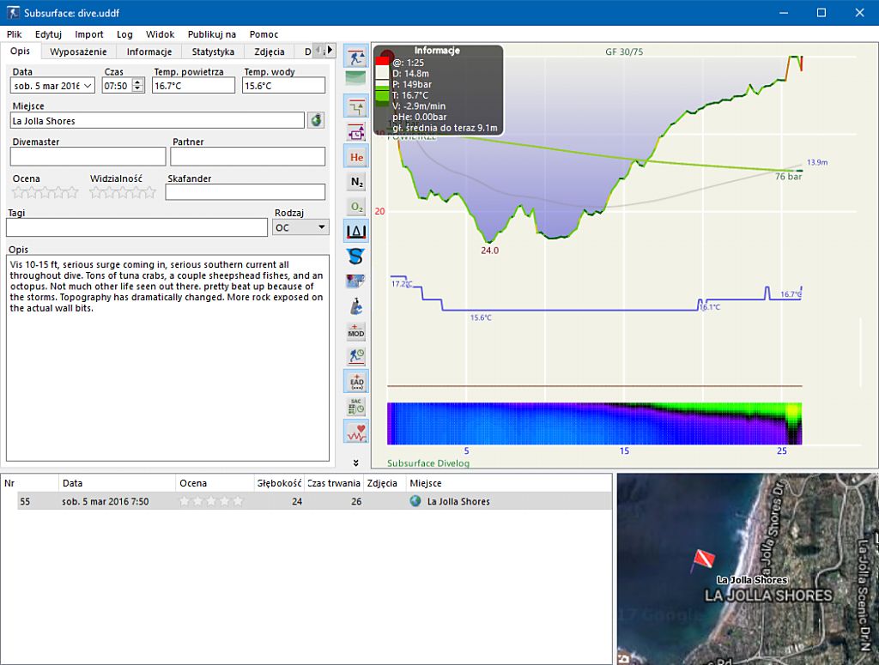Screen dimensions: 879x665
Task: Toggle dive photos overlay on profile
Action: [355, 280]
